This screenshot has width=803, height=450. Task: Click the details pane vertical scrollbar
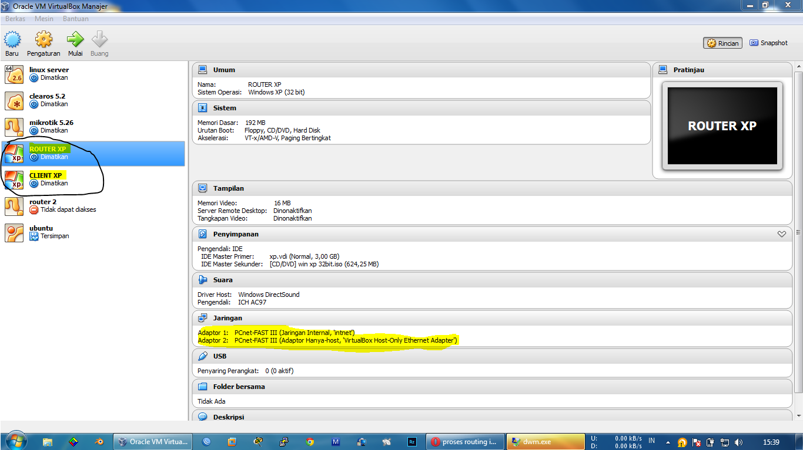pos(798,232)
